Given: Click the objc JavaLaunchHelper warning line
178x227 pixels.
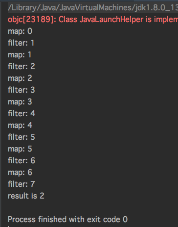Looking at the screenshot, I should pyautogui.click(x=93, y=20).
